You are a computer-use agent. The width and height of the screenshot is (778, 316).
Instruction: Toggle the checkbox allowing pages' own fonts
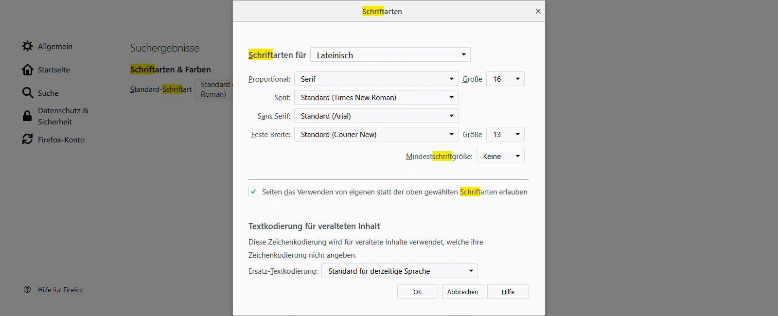coord(253,192)
